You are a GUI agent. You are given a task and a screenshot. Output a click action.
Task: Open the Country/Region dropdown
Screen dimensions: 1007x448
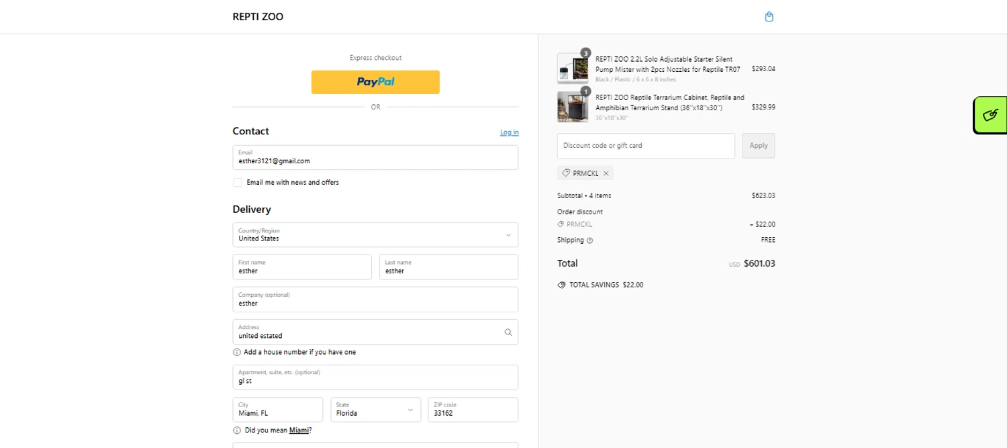pyautogui.click(x=375, y=235)
